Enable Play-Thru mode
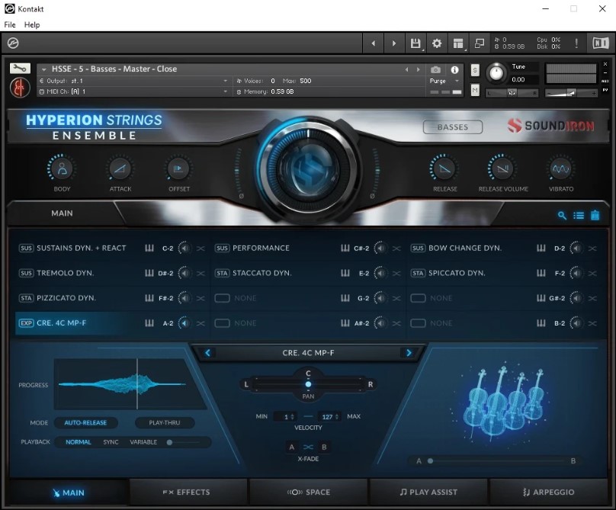The image size is (616, 510). tap(165, 423)
